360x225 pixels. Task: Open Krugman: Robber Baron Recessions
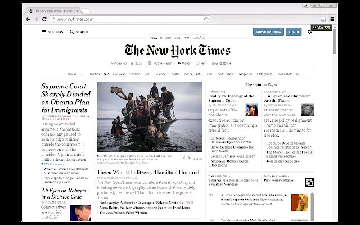pyautogui.click(x=229, y=163)
